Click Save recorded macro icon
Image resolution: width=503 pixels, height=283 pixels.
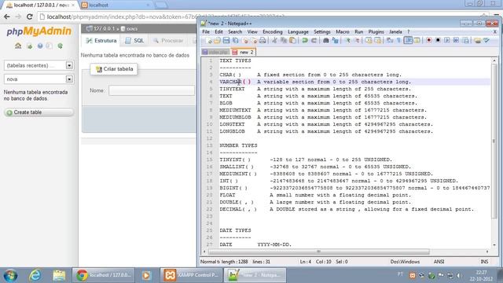coord(466,40)
